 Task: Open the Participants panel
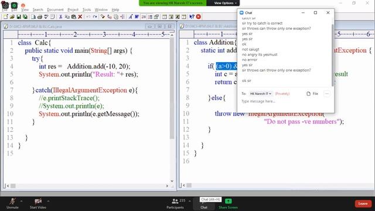tap(175, 203)
